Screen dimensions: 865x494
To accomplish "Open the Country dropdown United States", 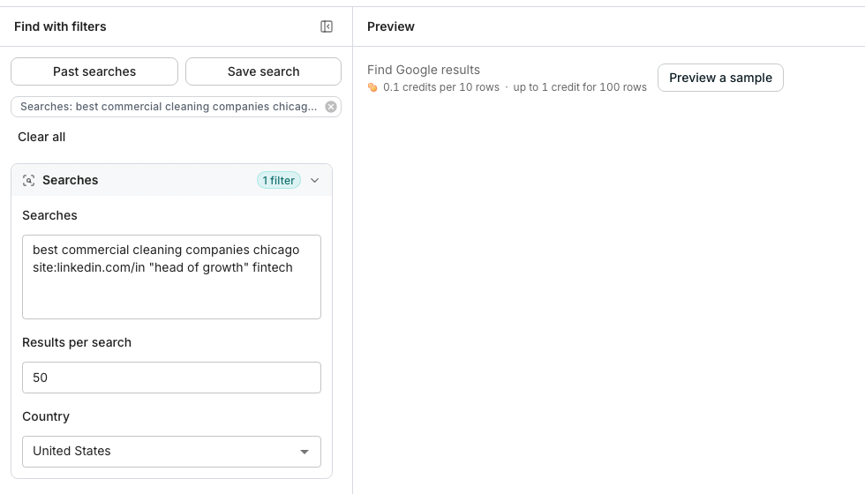I will tap(171, 452).
